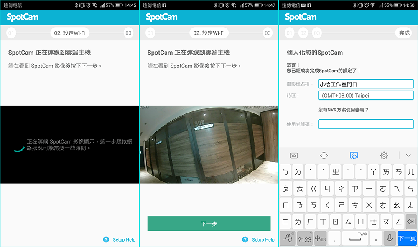Open Setup Help link in left screen
The image size is (418, 247).
(124, 240)
